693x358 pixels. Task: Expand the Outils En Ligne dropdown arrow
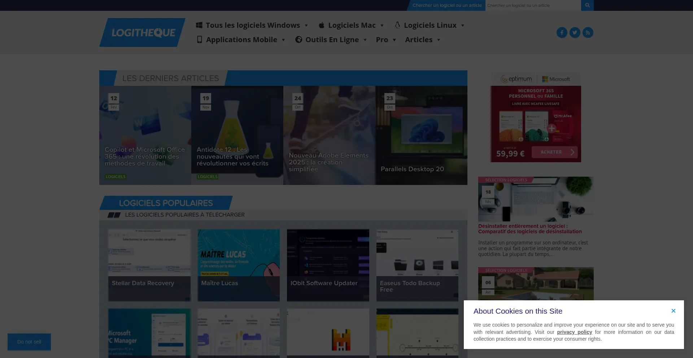click(x=365, y=40)
